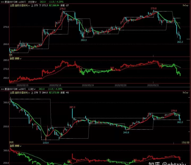Image resolution: width=191 pixels, height=165 pixels.
Task: Click 原油2007 title of the 15-minute chart
Action: click(x=15, y=2)
